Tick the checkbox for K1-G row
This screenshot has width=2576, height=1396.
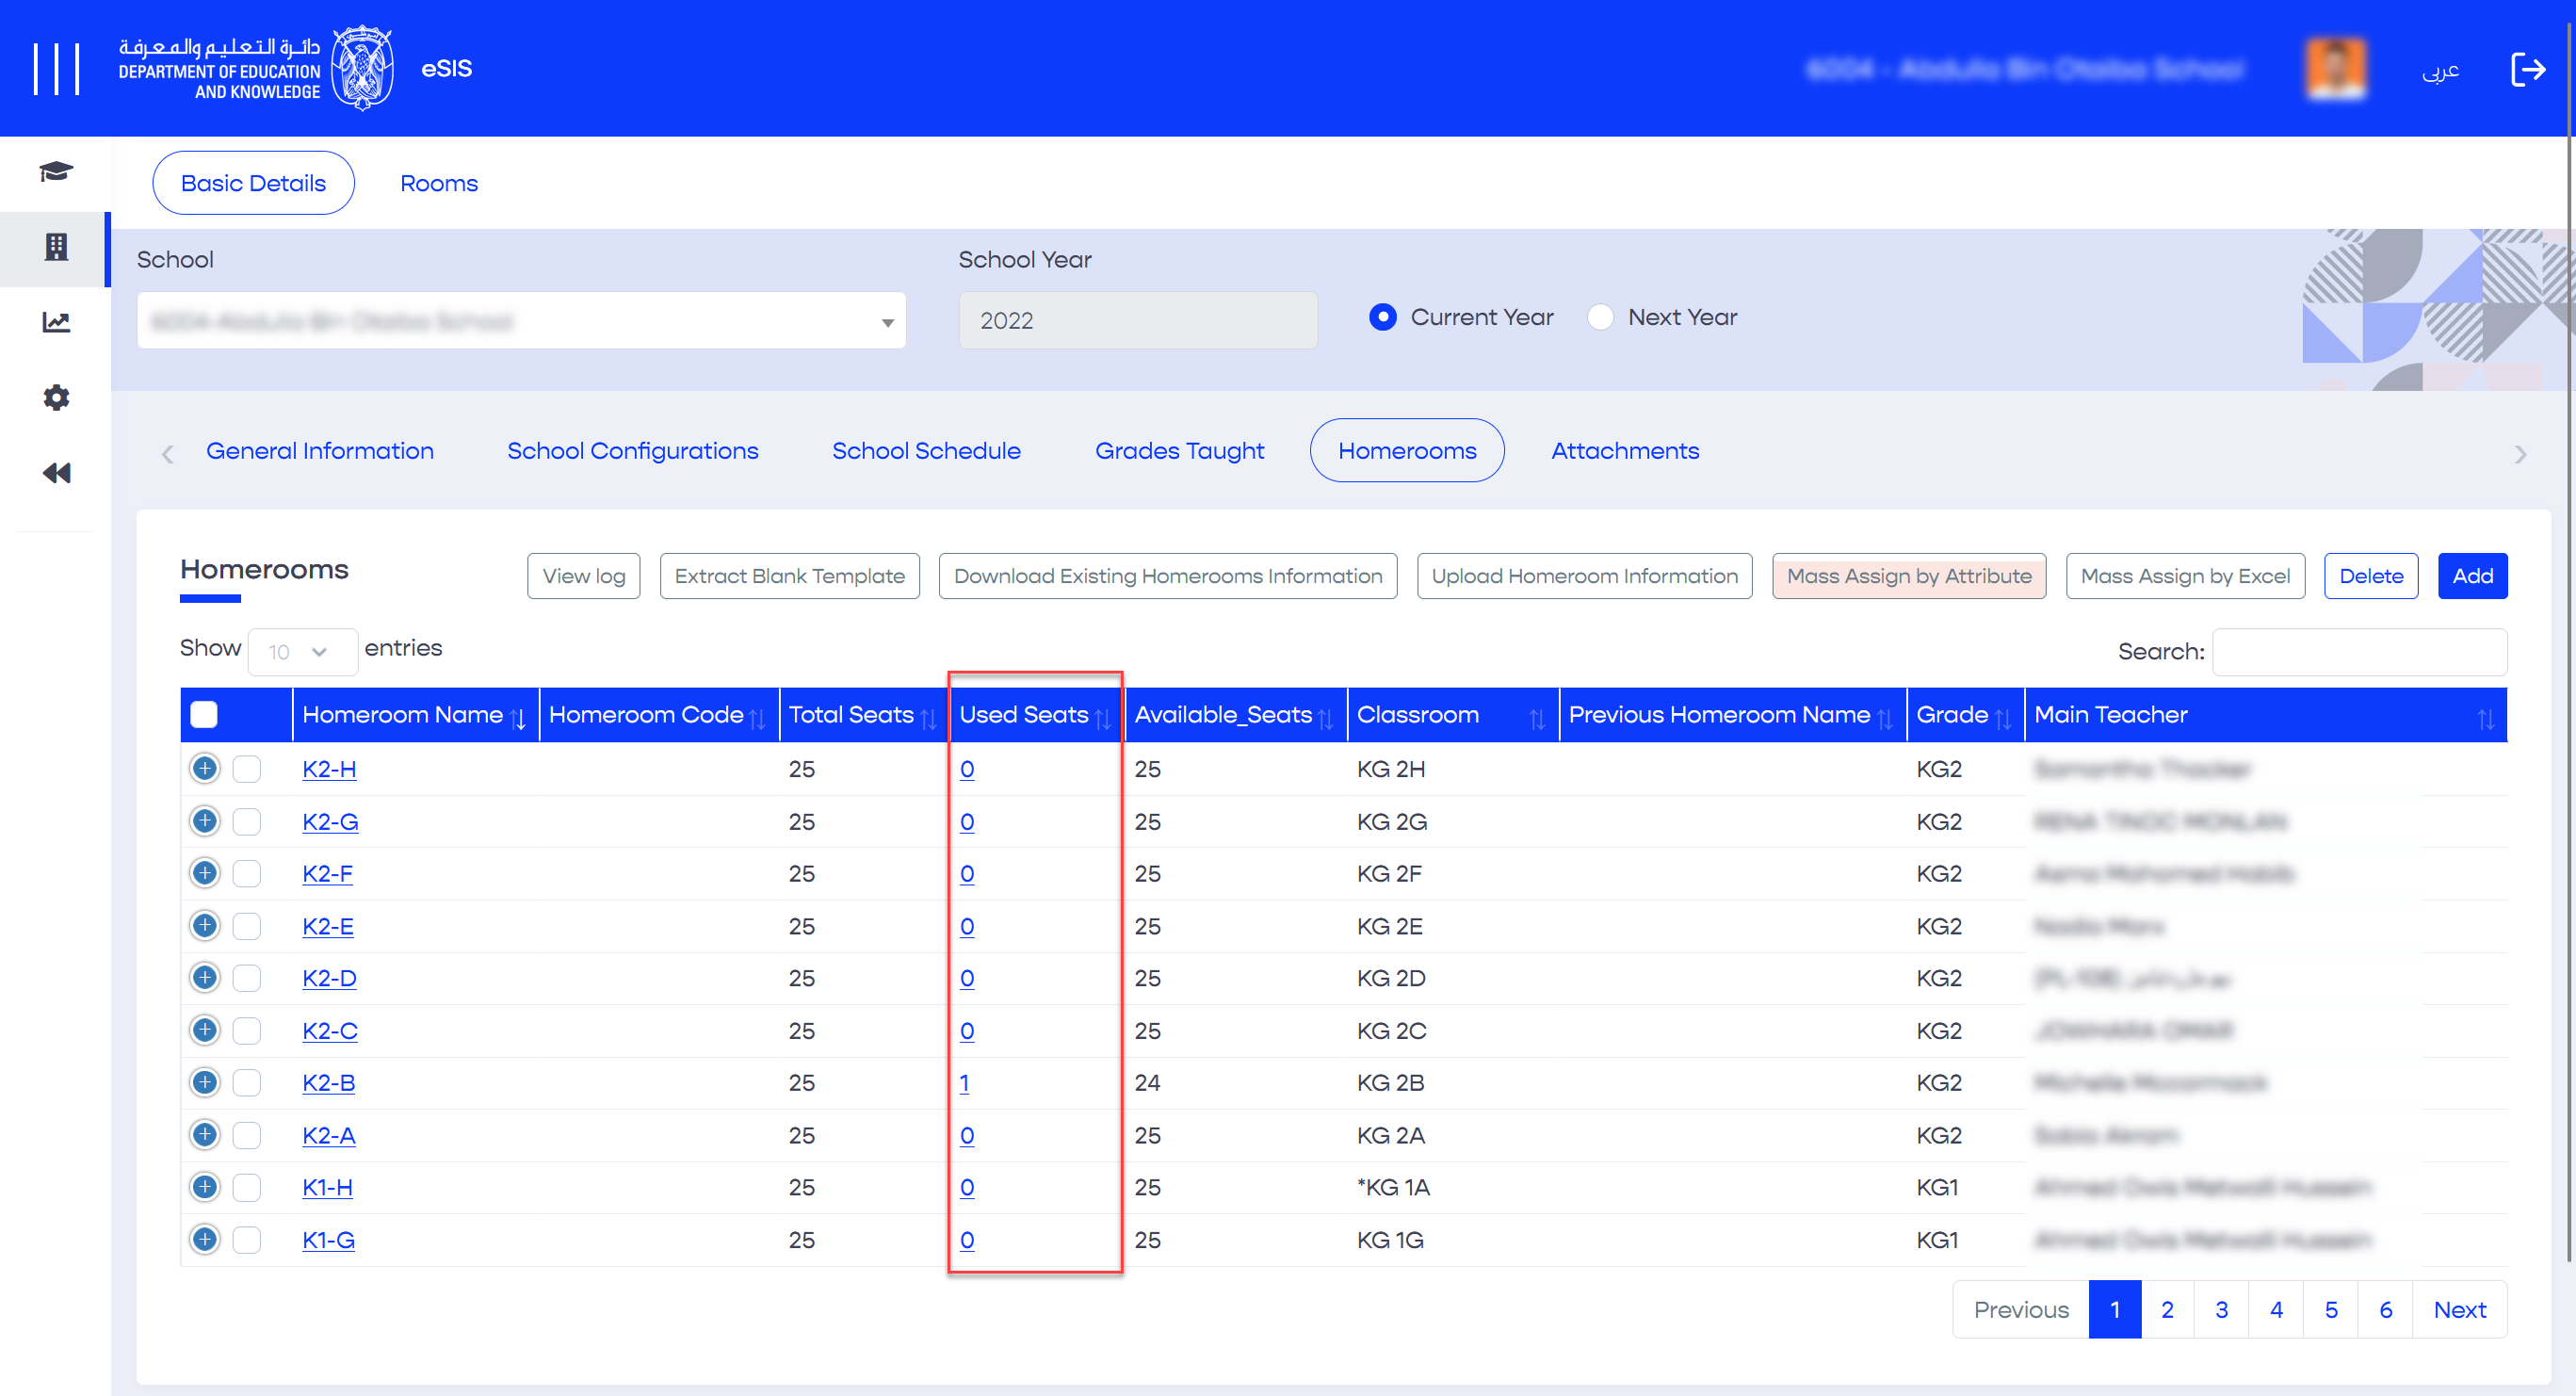click(x=247, y=1240)
